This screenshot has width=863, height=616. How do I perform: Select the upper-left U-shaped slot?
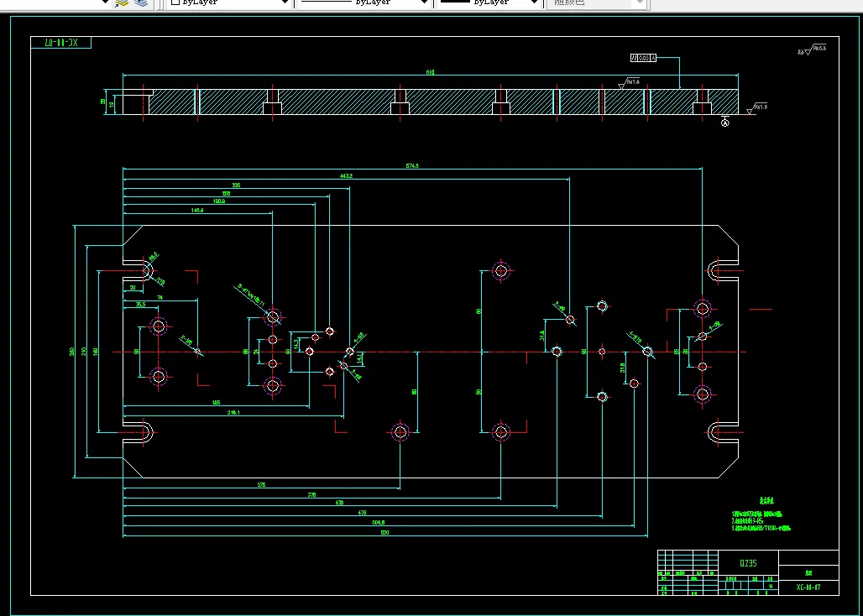tap(139, 270)
